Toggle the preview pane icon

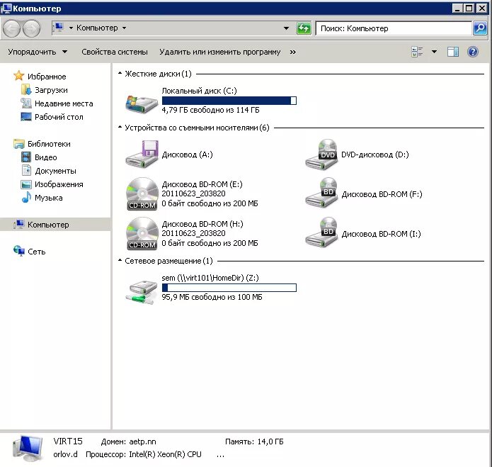(453, 52)
